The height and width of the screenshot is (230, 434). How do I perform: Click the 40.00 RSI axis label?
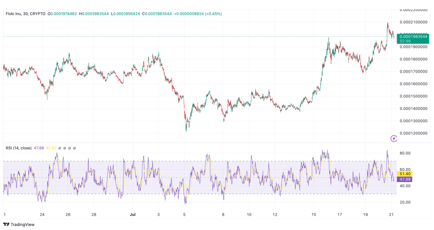tap(405, 186)
